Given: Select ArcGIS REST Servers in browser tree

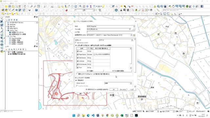Looking at the screenshot, I should 15,23.
